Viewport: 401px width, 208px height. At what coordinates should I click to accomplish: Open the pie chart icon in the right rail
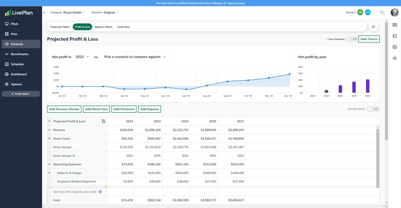(x=395, y=36)
